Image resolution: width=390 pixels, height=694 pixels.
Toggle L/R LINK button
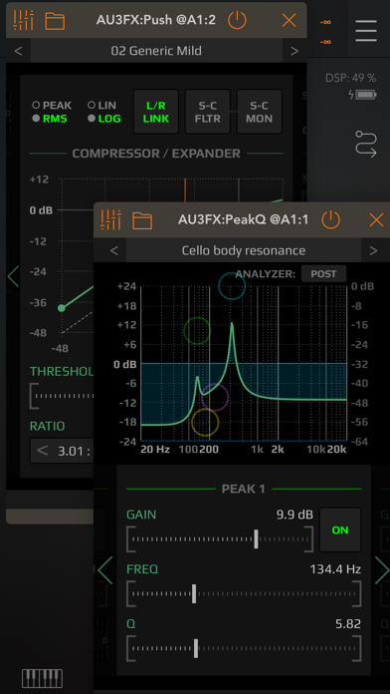156,112
